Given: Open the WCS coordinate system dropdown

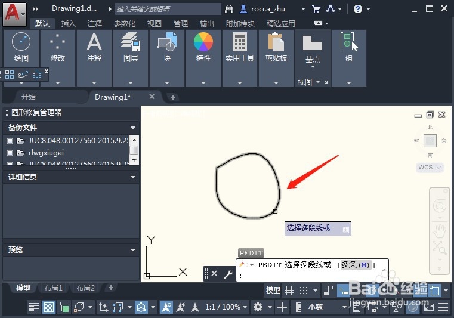Looking at the screenshot, I should click(430, 168).
